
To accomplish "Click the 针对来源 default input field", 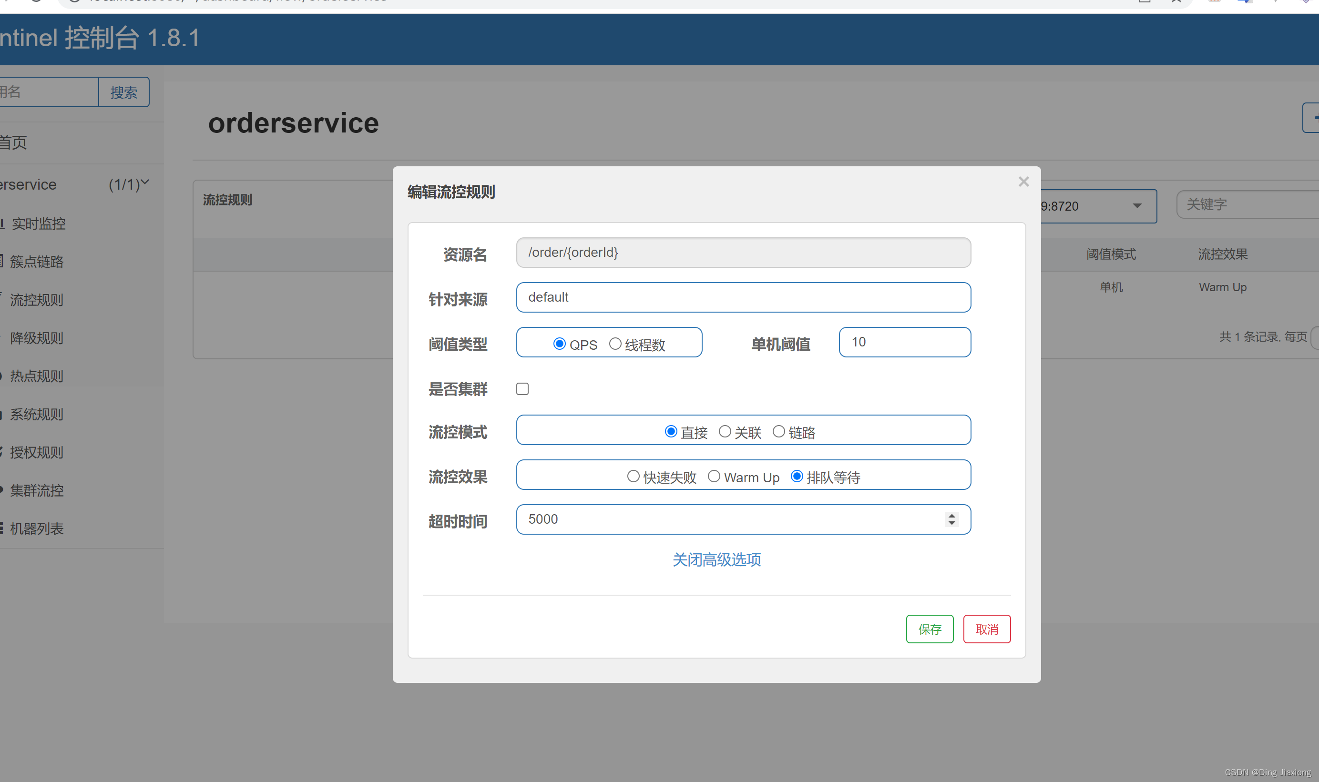I will (x=743, y=297).
